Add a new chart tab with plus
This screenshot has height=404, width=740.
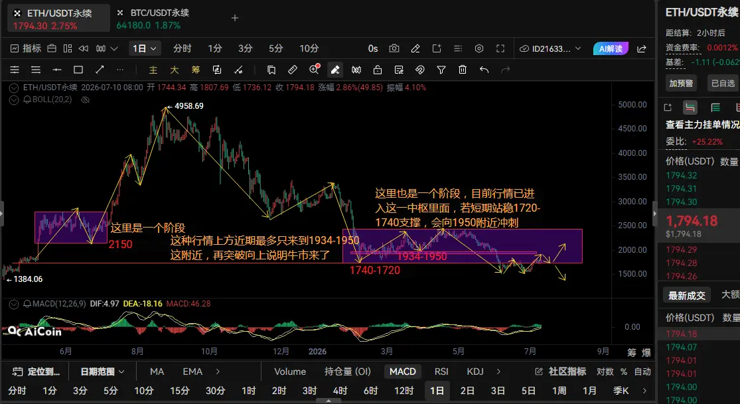click(235, 18)
